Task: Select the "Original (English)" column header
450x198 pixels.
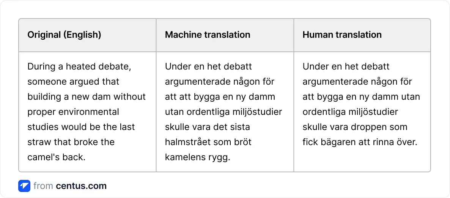Action: (64, 35)
